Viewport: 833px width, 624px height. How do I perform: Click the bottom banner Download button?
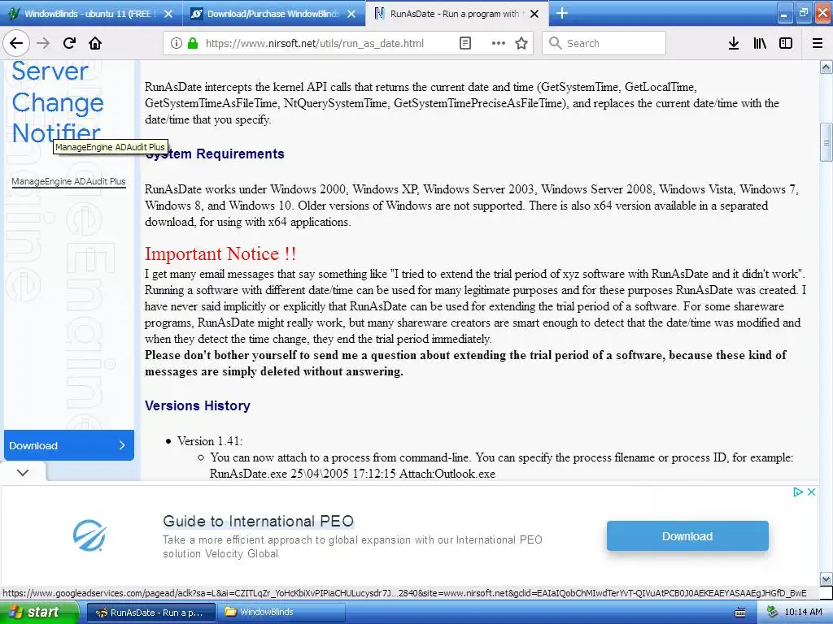(687, 536)
